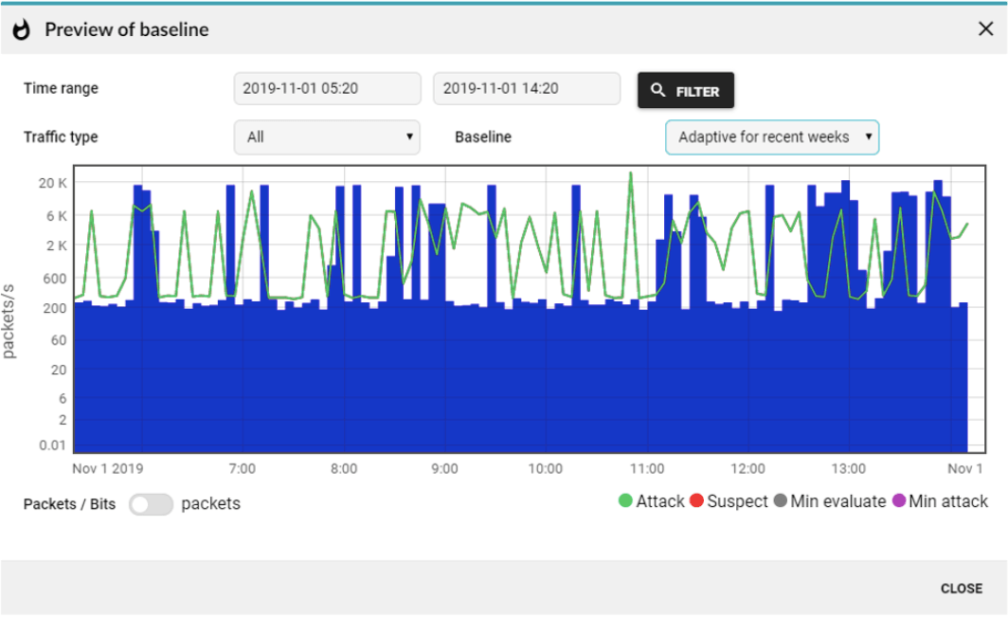Click the Min attack legend label text
This screenshot has width=1008, height=617.
(x=947, y=501)
